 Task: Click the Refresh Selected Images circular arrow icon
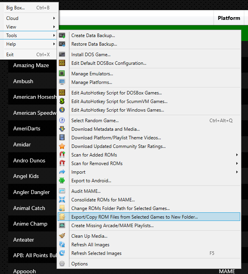62,253
